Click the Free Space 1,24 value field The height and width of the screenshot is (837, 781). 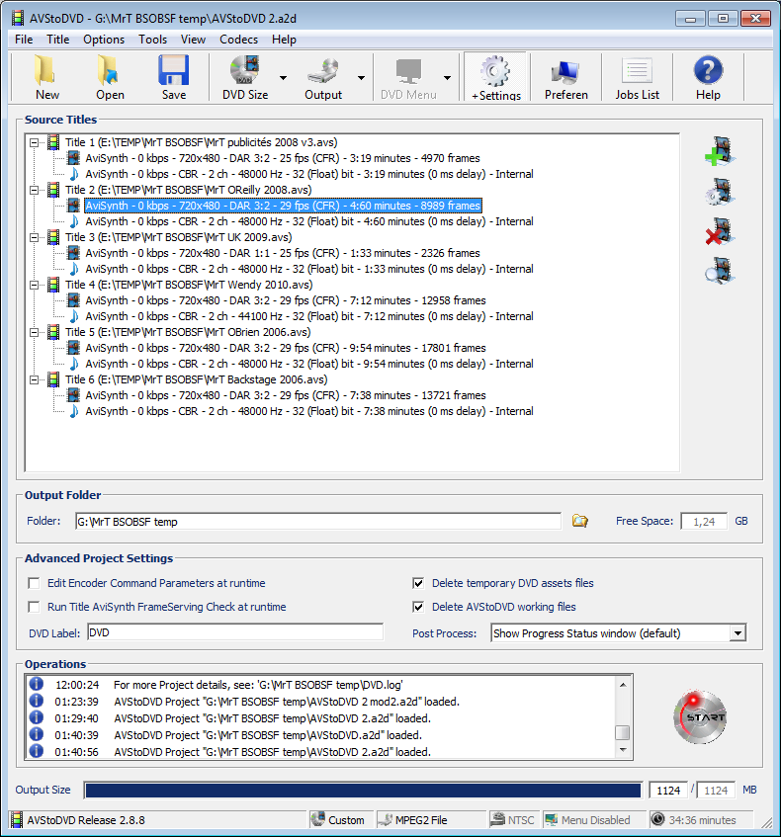[x=704, y=522]
